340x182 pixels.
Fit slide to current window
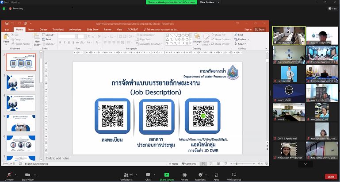click(x=266, y=164)
